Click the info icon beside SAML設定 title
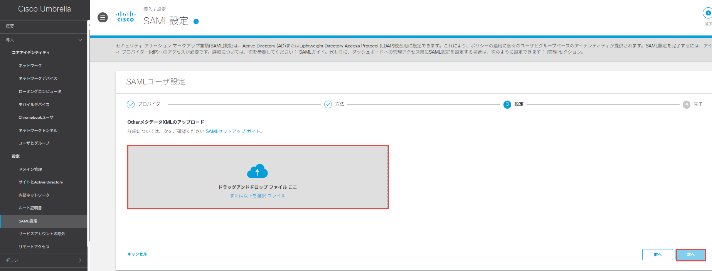The image size is (712, 271). (x=196, y=22)
